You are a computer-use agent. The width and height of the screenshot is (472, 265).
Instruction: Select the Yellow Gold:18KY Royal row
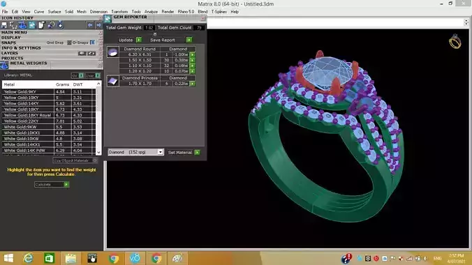(x=49, y=115)
